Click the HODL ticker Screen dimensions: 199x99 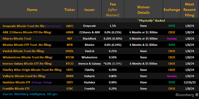(x=70, y=51)
